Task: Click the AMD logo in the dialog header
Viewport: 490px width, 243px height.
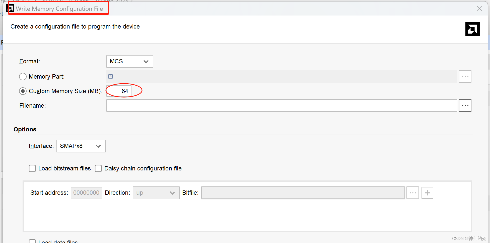Action: point(473,29)
